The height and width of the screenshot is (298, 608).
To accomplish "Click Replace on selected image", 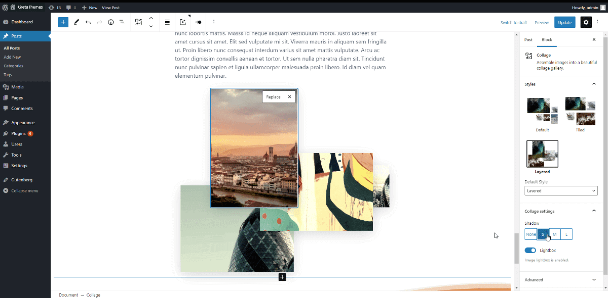I will [273, 97].
